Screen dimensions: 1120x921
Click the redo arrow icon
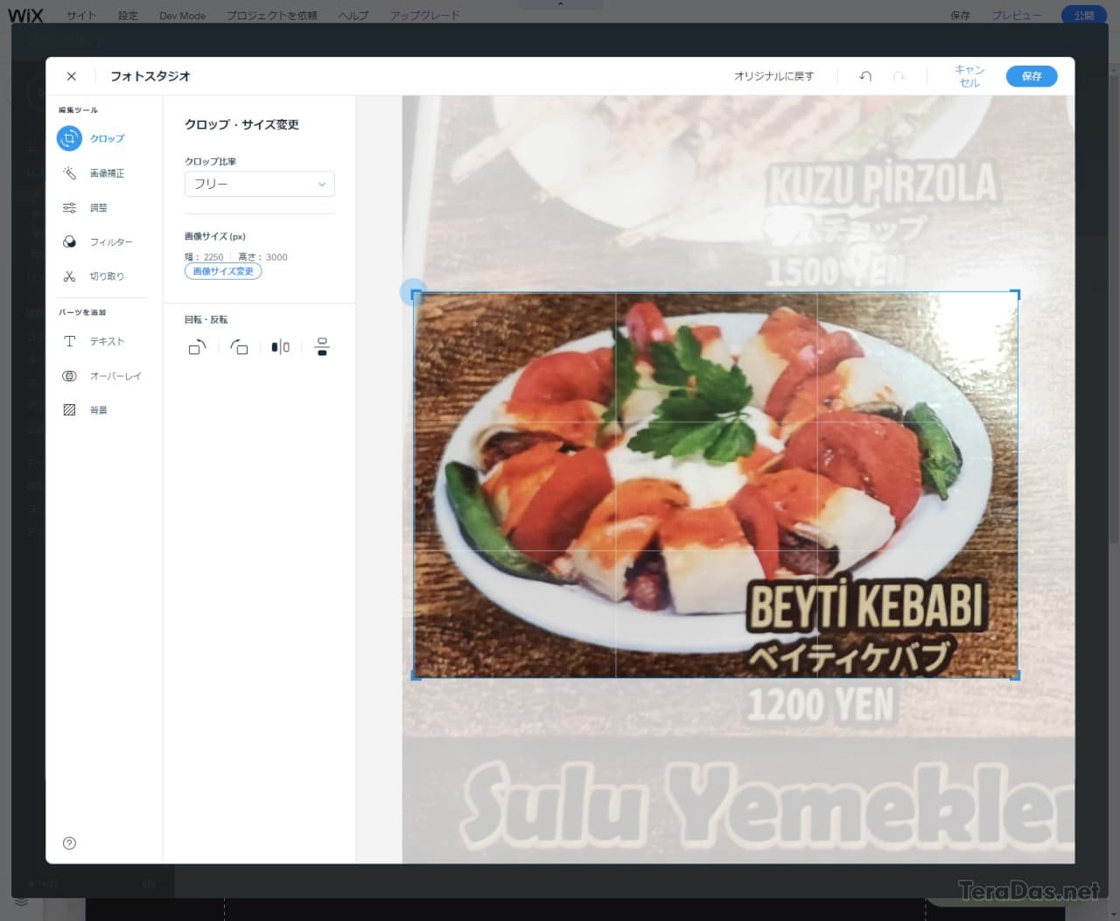click(x=899, y=76)
